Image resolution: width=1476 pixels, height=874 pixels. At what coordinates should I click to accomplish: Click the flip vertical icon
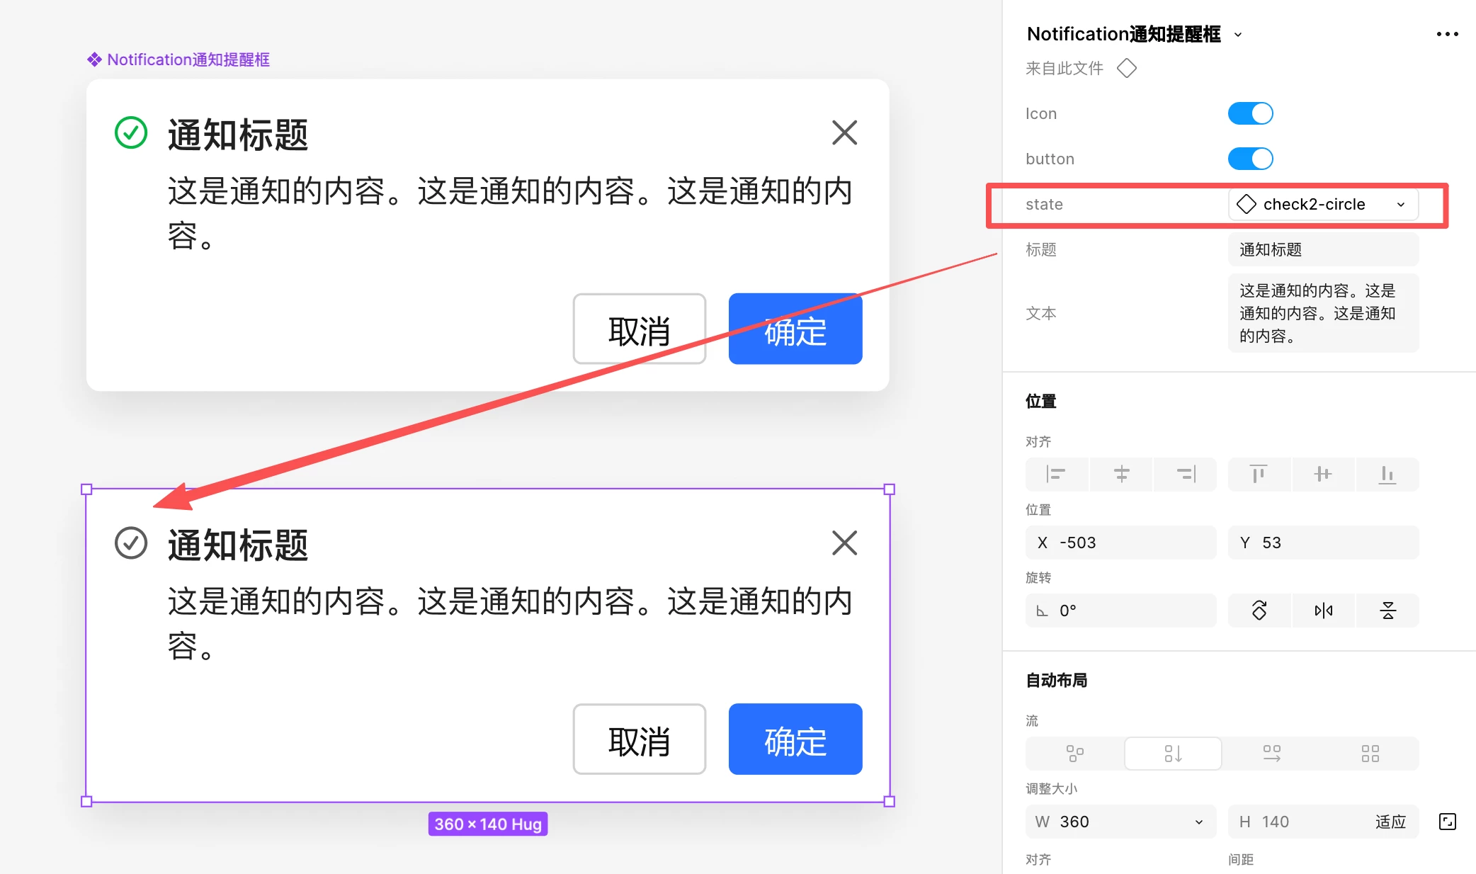[x=1387, y=611]
